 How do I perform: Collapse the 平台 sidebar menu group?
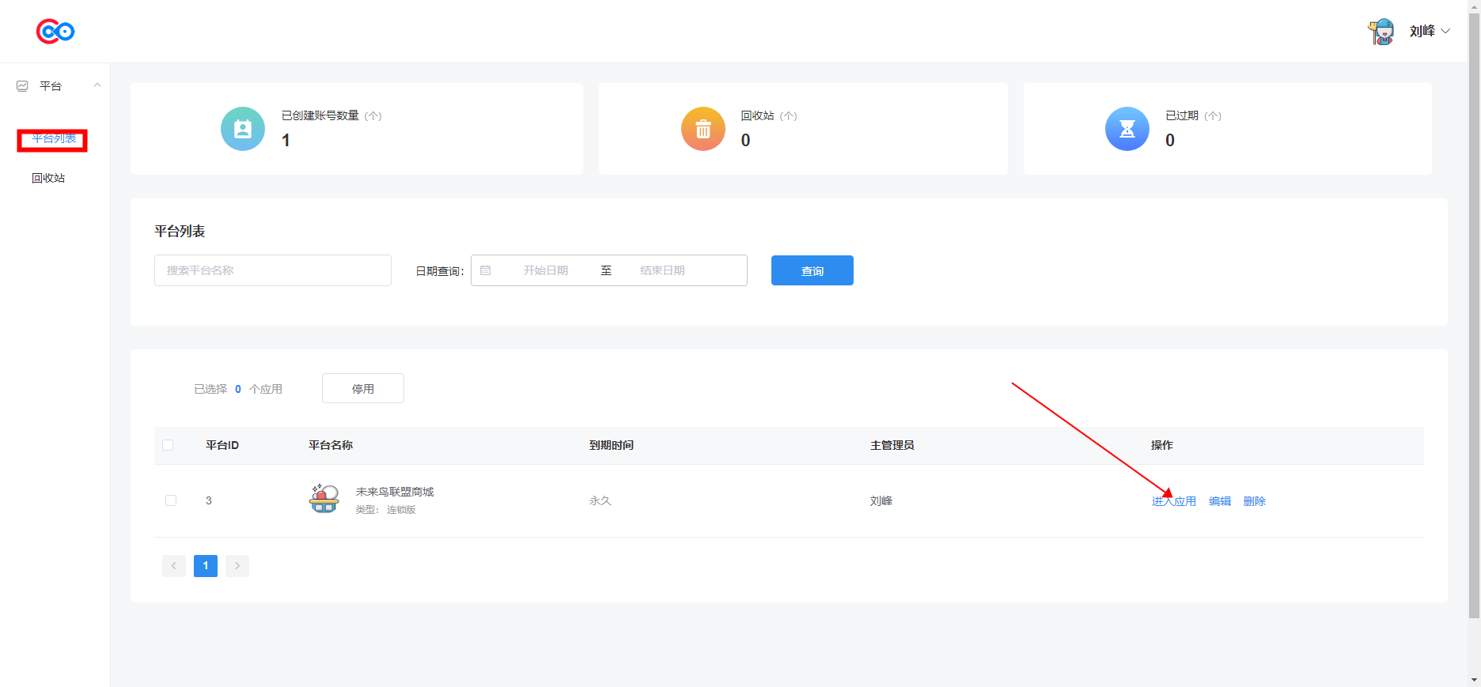[x=97, y=85]
